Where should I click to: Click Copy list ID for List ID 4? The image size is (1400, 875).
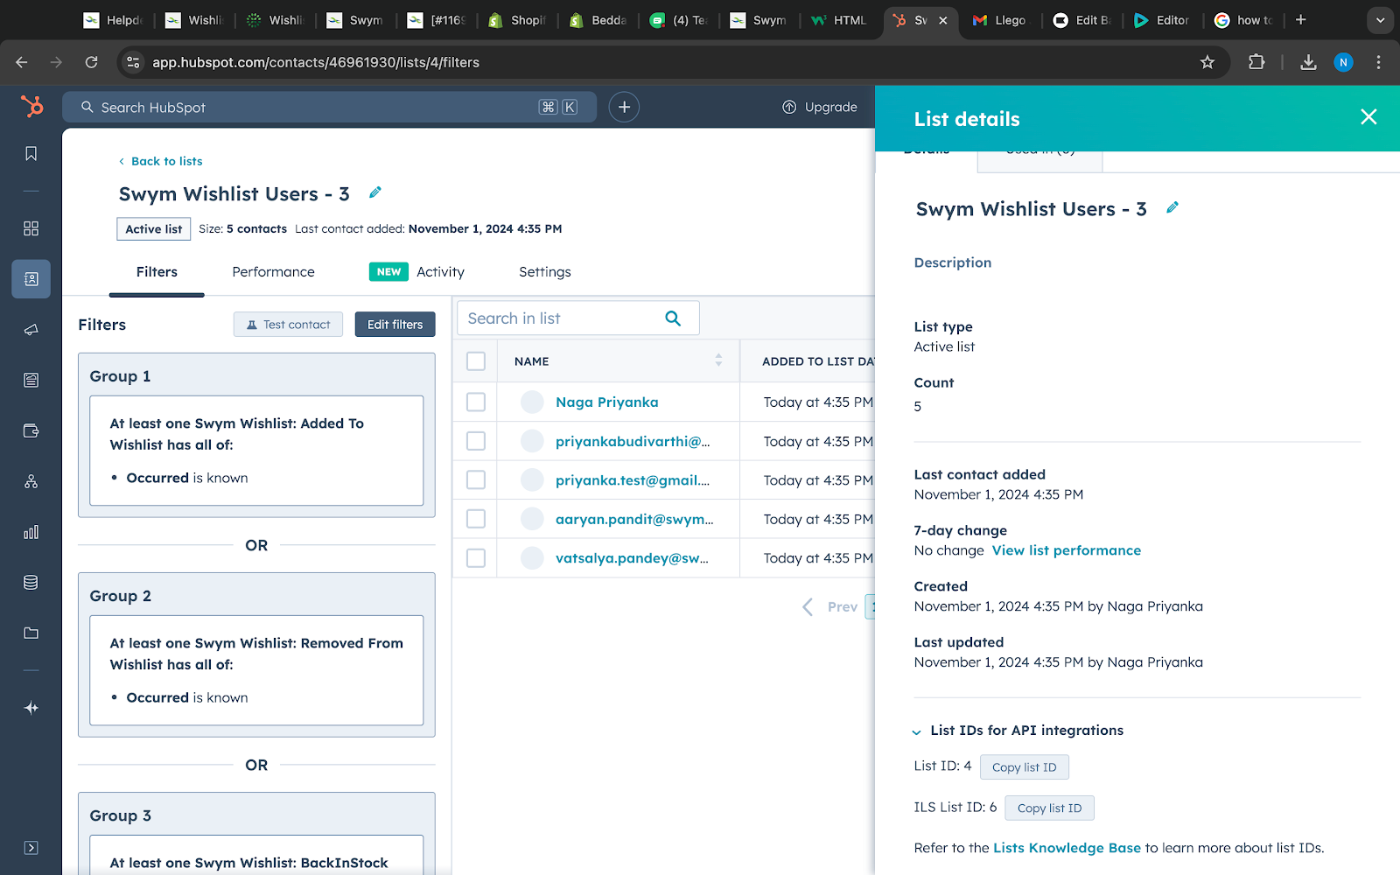point(1024,767)
